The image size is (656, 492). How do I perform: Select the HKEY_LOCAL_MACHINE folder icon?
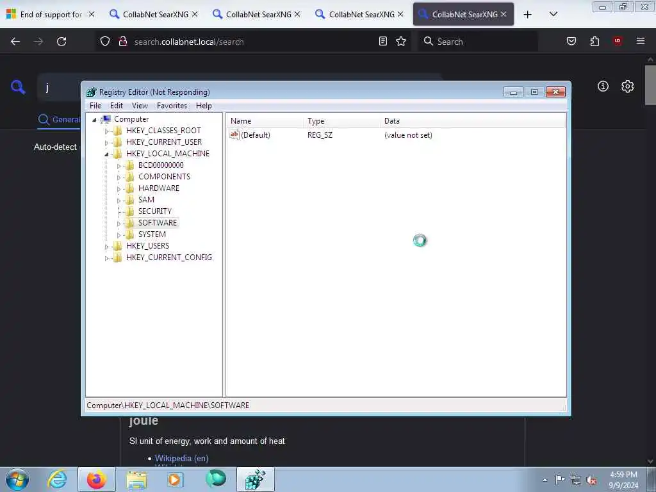click(118, 154)
